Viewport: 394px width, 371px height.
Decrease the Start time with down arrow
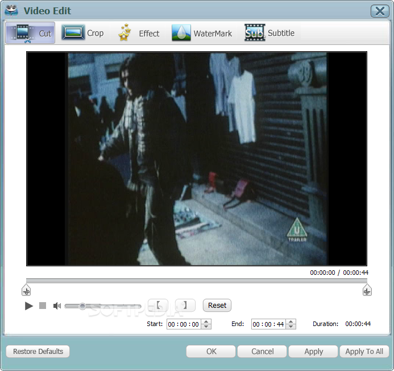[206, 327]
